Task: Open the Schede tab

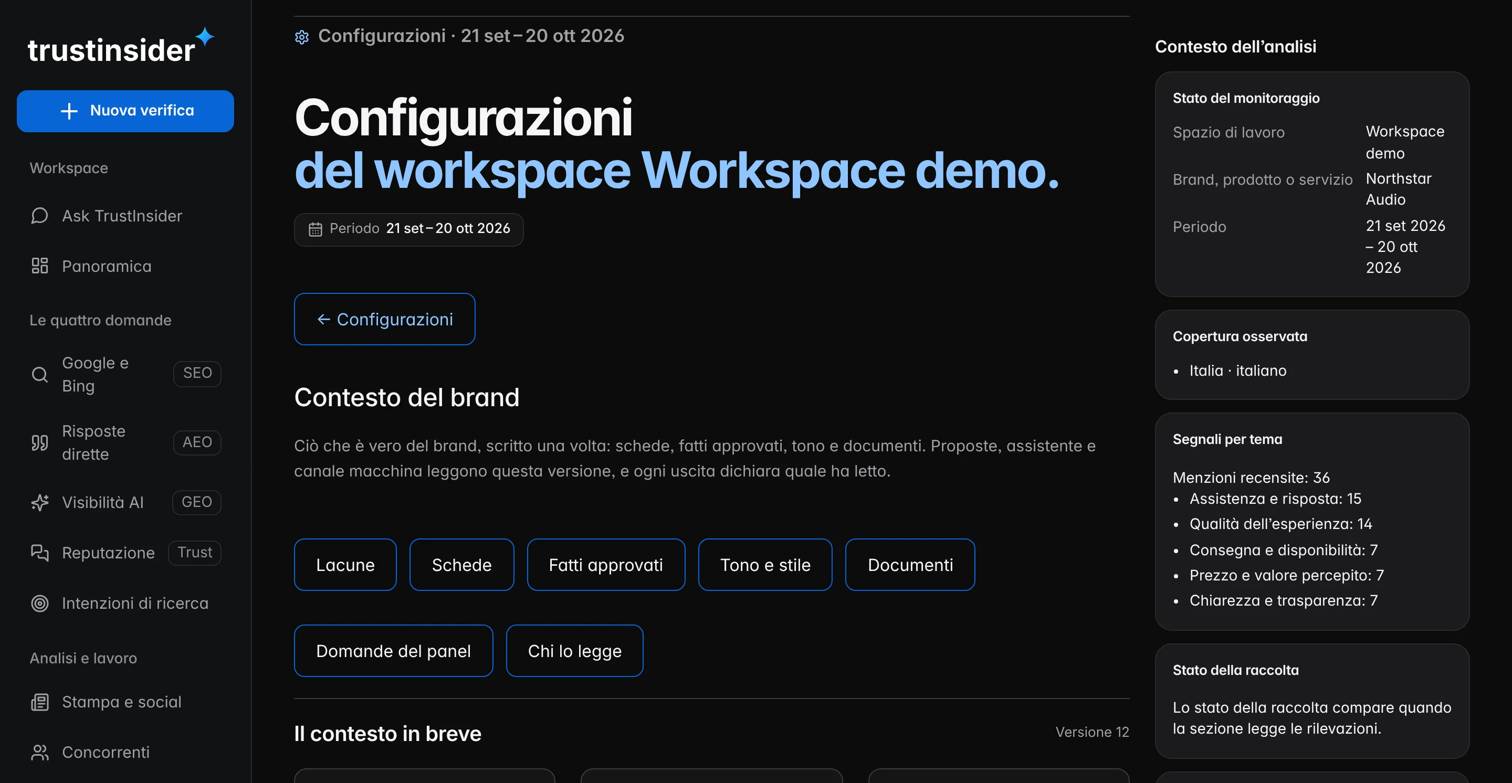Action: click(x=461, y=565)
